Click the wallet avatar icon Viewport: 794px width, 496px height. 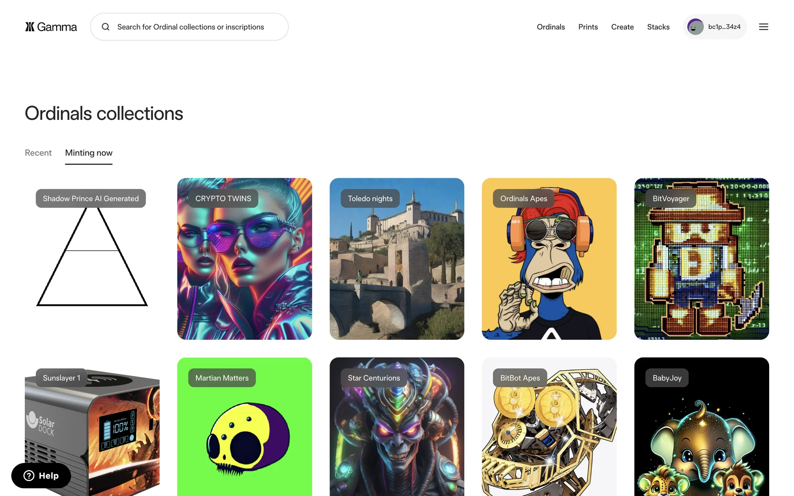[695, 27]
